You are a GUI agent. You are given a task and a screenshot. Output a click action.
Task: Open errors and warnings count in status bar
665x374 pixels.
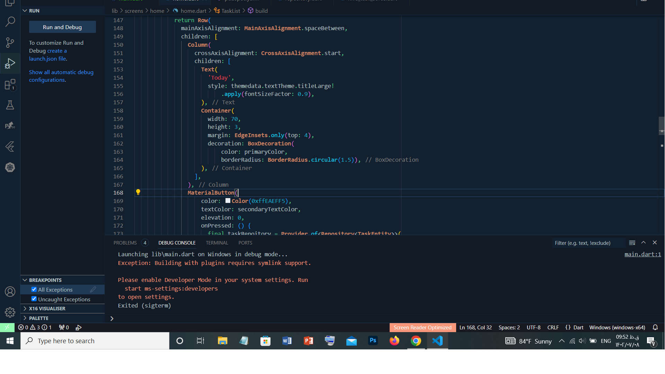coord(35,327)
